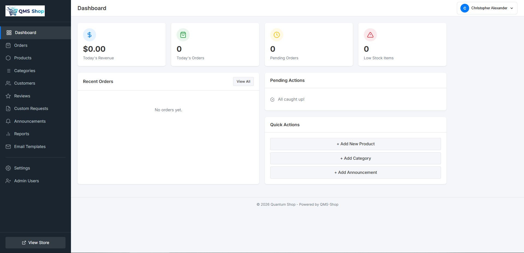Open the Categories section from the sidebar
The height and width of the screenshot is (253, 524).
(x=25, y=71)
